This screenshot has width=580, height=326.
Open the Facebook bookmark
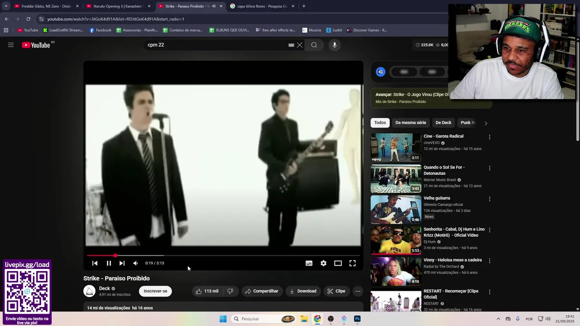tap(100, 30)
